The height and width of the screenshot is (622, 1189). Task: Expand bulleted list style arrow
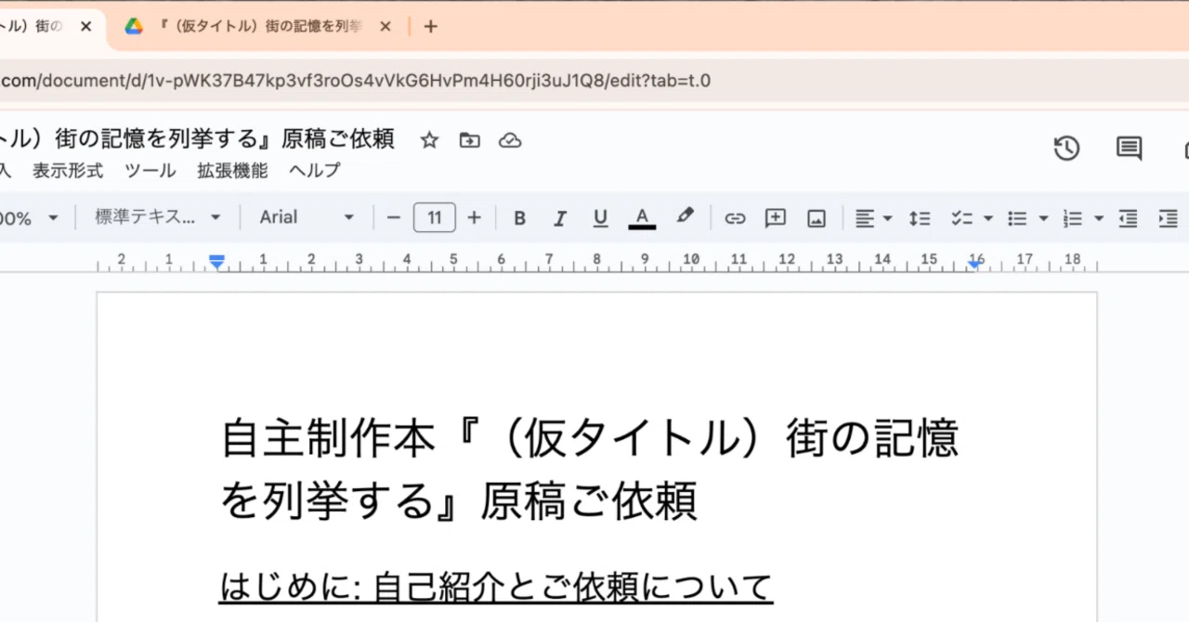(1043, 218)
